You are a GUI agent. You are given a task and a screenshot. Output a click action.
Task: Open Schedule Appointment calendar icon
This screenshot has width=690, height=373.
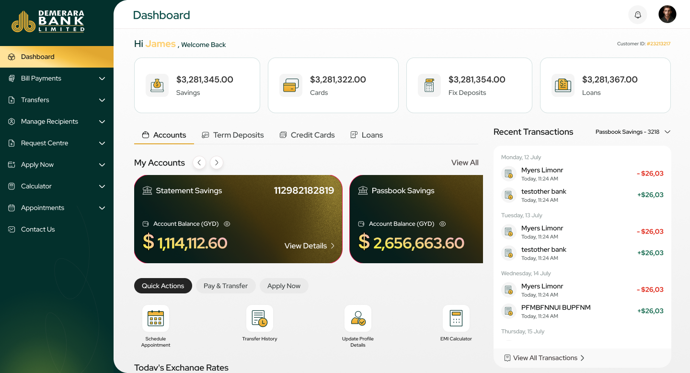pos(156,318)
